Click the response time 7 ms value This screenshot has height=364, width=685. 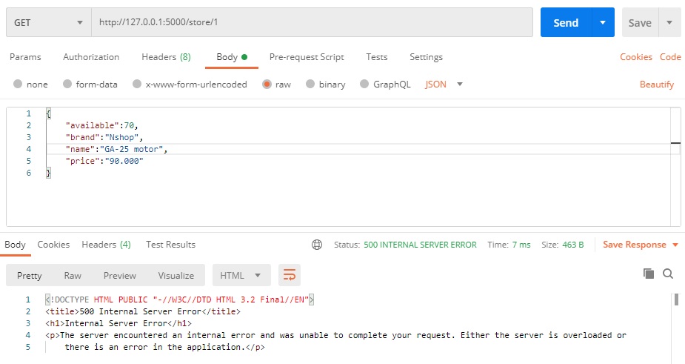(x=521, y=245)
